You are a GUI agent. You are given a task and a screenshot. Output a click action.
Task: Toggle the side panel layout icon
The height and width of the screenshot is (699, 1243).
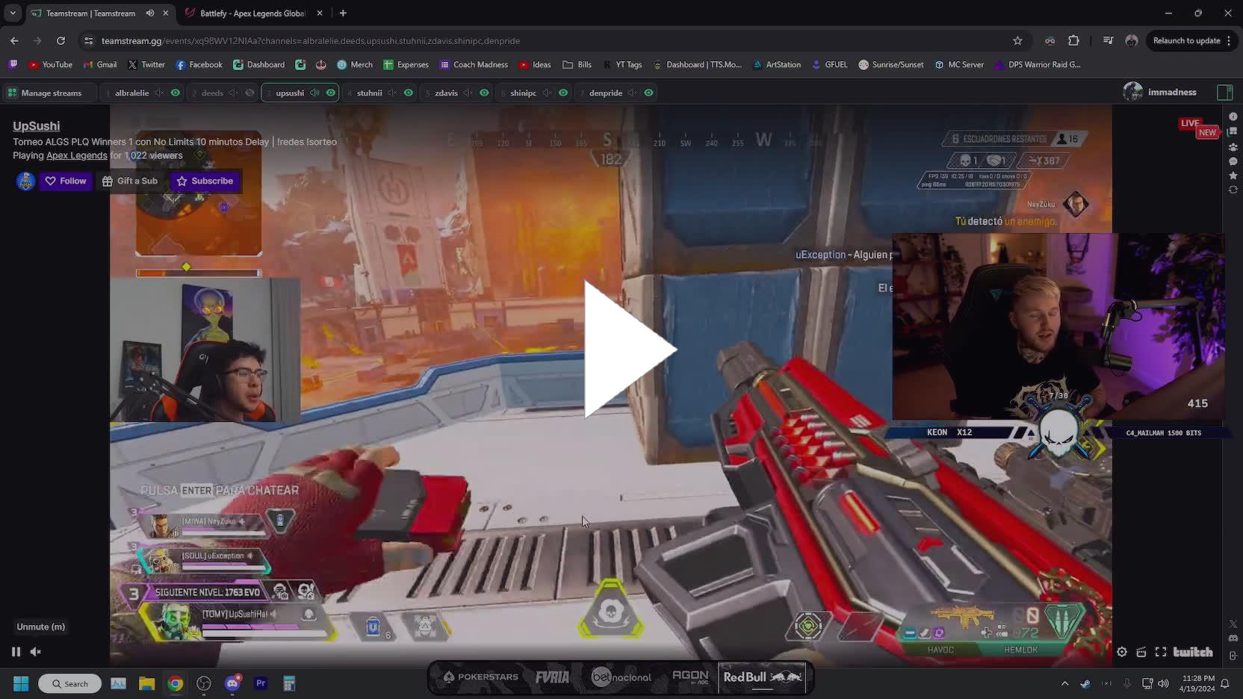1224,93
